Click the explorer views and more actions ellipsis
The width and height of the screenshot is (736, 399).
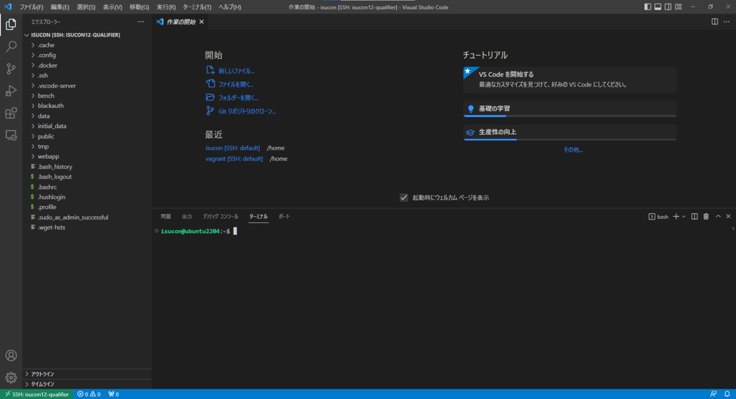[x=140, y=21]
